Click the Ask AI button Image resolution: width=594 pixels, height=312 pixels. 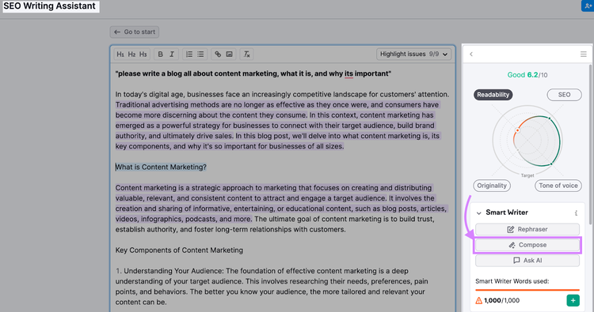pyautogui.click(x=527, y=261)
